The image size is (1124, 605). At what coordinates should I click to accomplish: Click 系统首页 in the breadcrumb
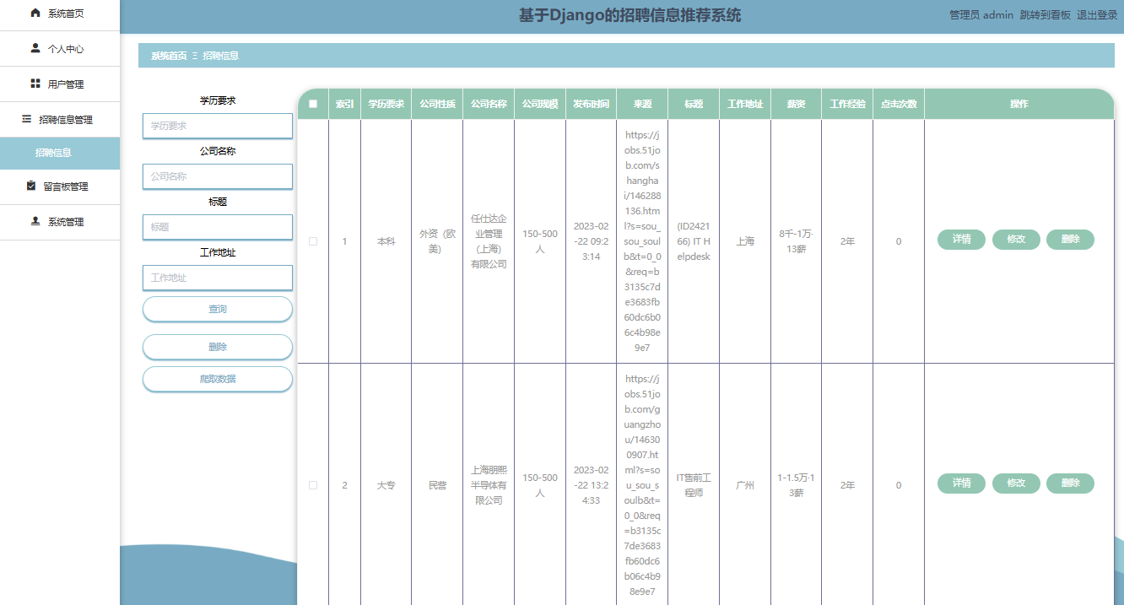169,56
